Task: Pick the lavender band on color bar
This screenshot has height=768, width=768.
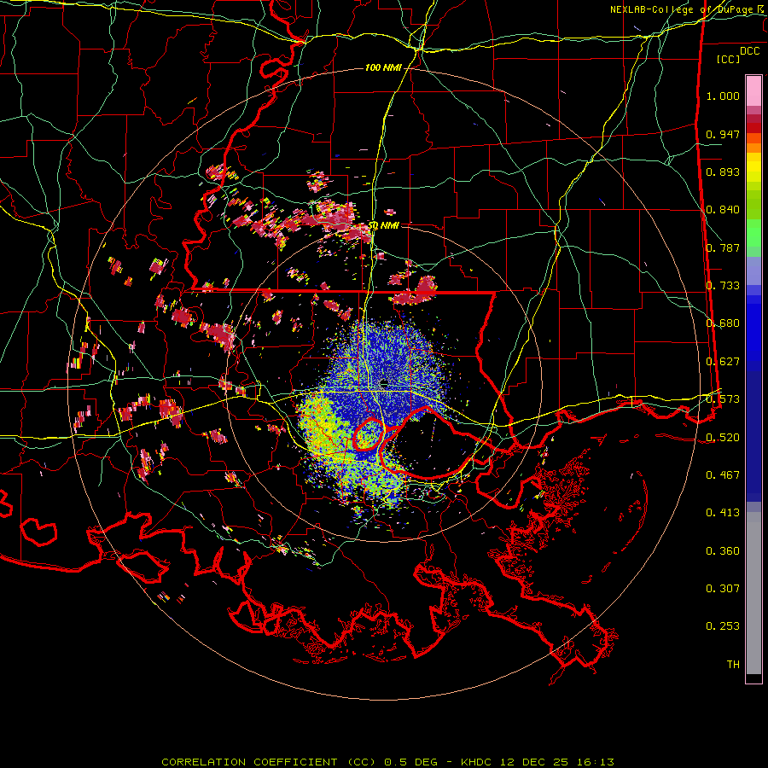Action: [x=753, y=271]
